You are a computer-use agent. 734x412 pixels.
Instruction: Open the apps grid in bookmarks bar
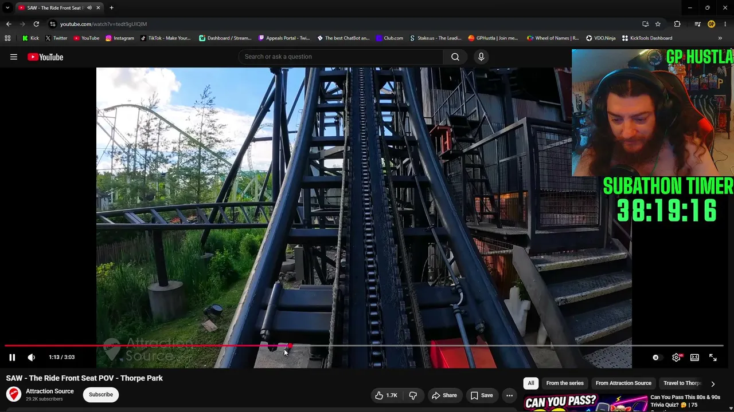[7, 38]
